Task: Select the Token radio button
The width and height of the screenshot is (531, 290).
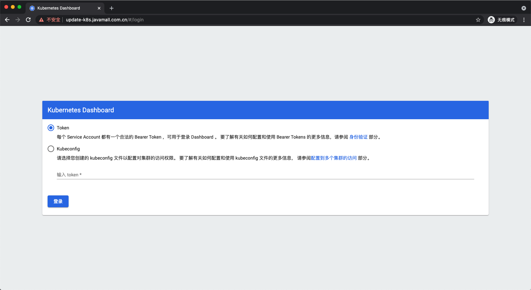Action: (x=51, y=128)
